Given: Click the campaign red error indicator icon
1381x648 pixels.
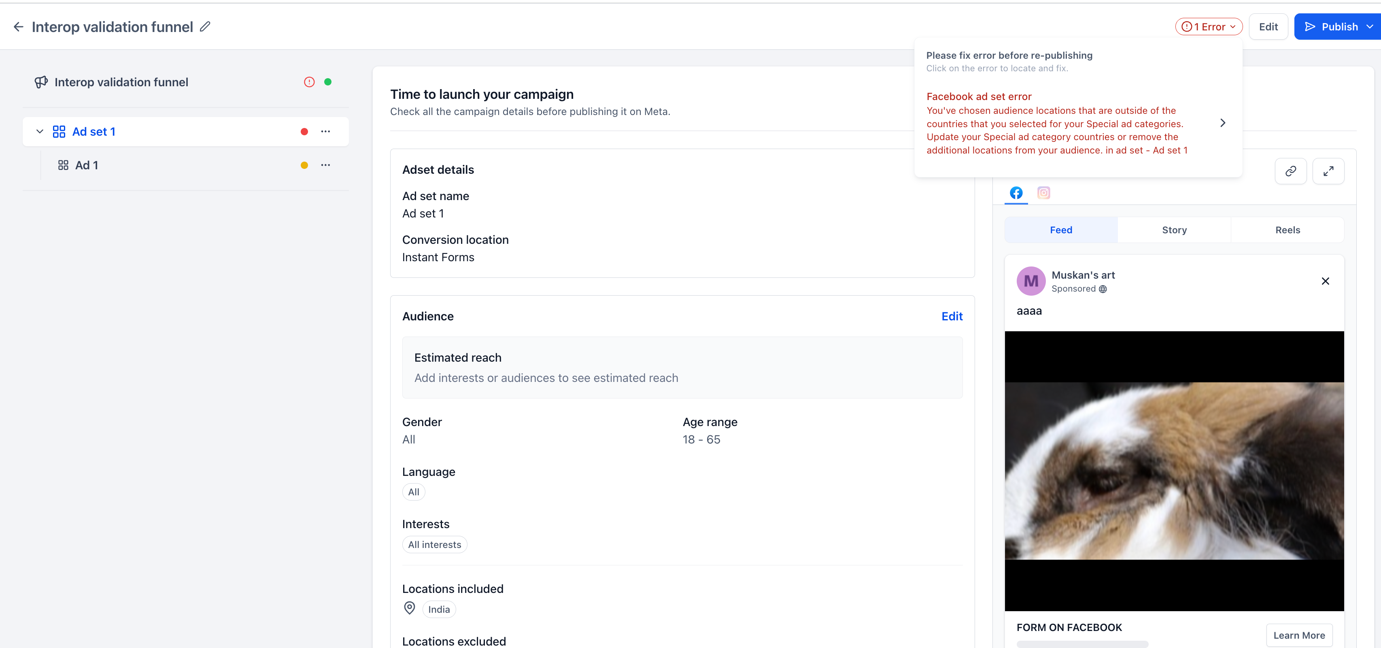Looking at the screenshot, I should pos(309,82).
